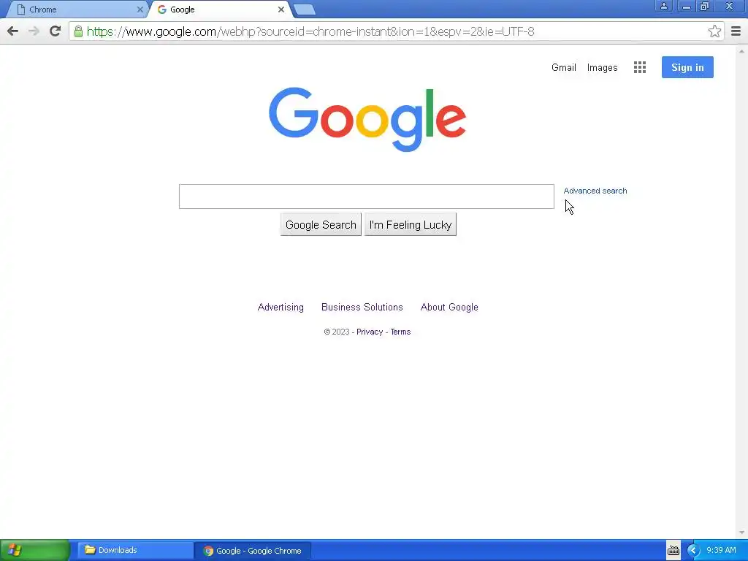Screen dimensions: 748x561
Task: Click the forward navigation arrow
Action: coord(34,31)
